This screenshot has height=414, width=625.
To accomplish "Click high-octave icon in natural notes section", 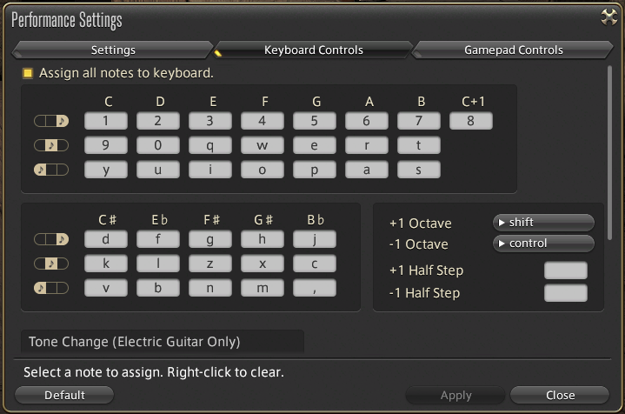I will pyautogui.click(x=51, y=121).
